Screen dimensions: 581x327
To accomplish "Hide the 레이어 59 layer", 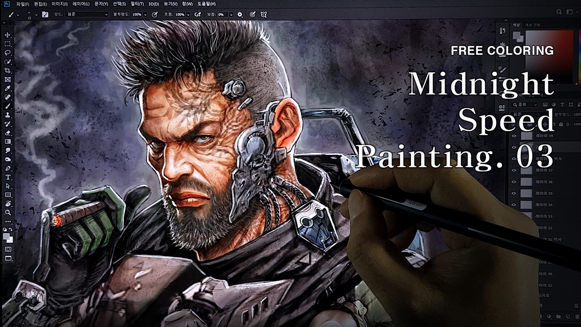I will (514, 136).
